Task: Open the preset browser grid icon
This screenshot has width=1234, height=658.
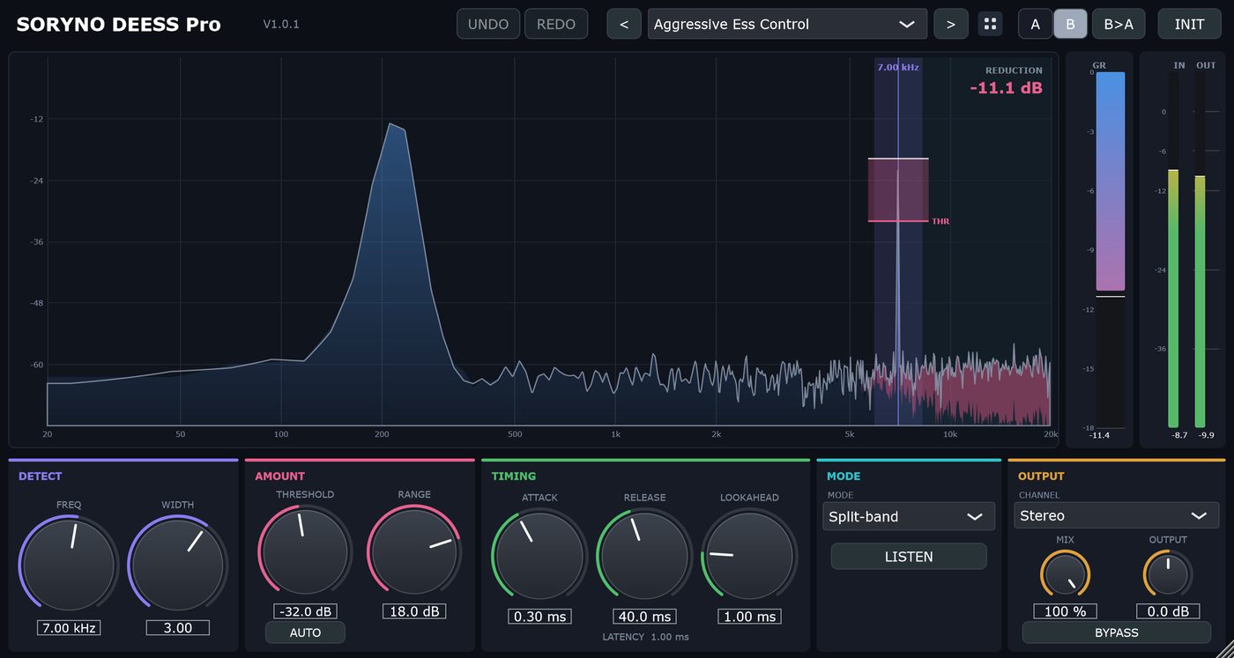Action: [990, 24]
